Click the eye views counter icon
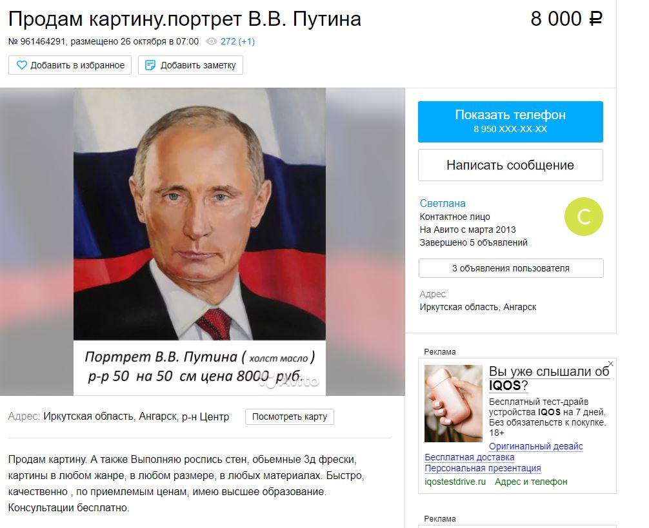The width and height of the screenshot is (649, 528). pyautogui.click(x=212, y=41)
